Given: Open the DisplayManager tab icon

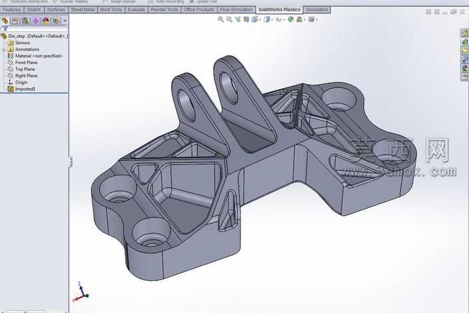Looking at the screenshot, I should (45, 21).
